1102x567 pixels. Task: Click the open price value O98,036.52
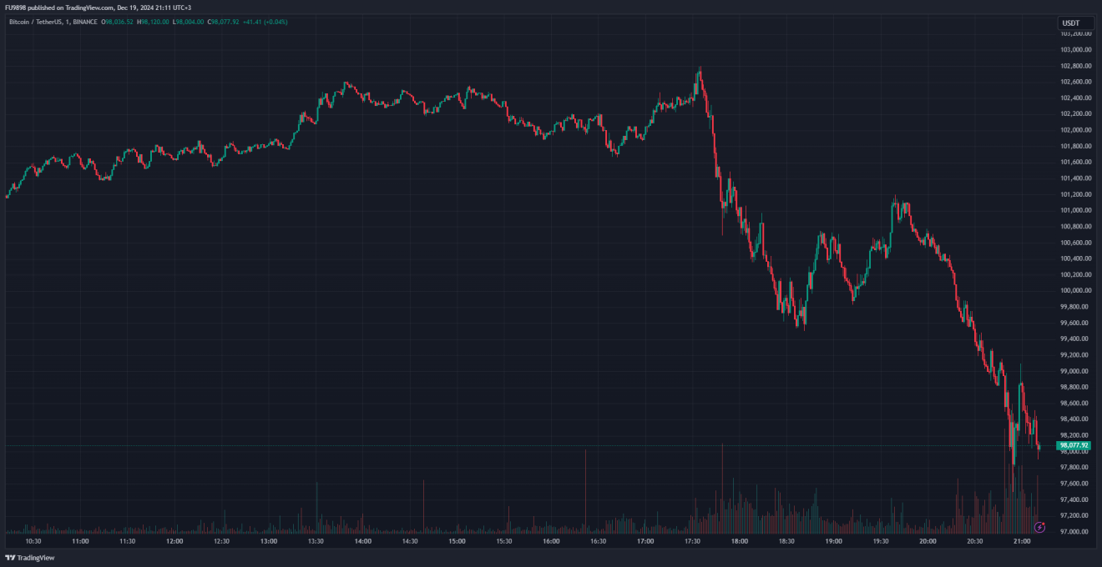click(117, 22)
